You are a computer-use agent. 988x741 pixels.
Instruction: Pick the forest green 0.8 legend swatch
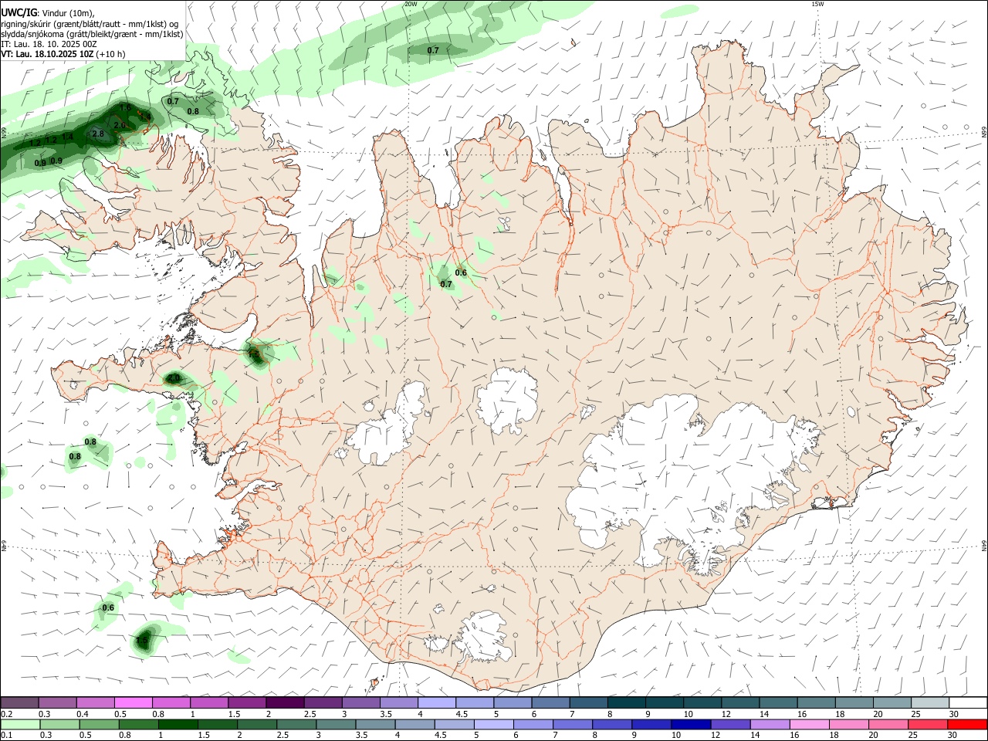tap(138, 724)
